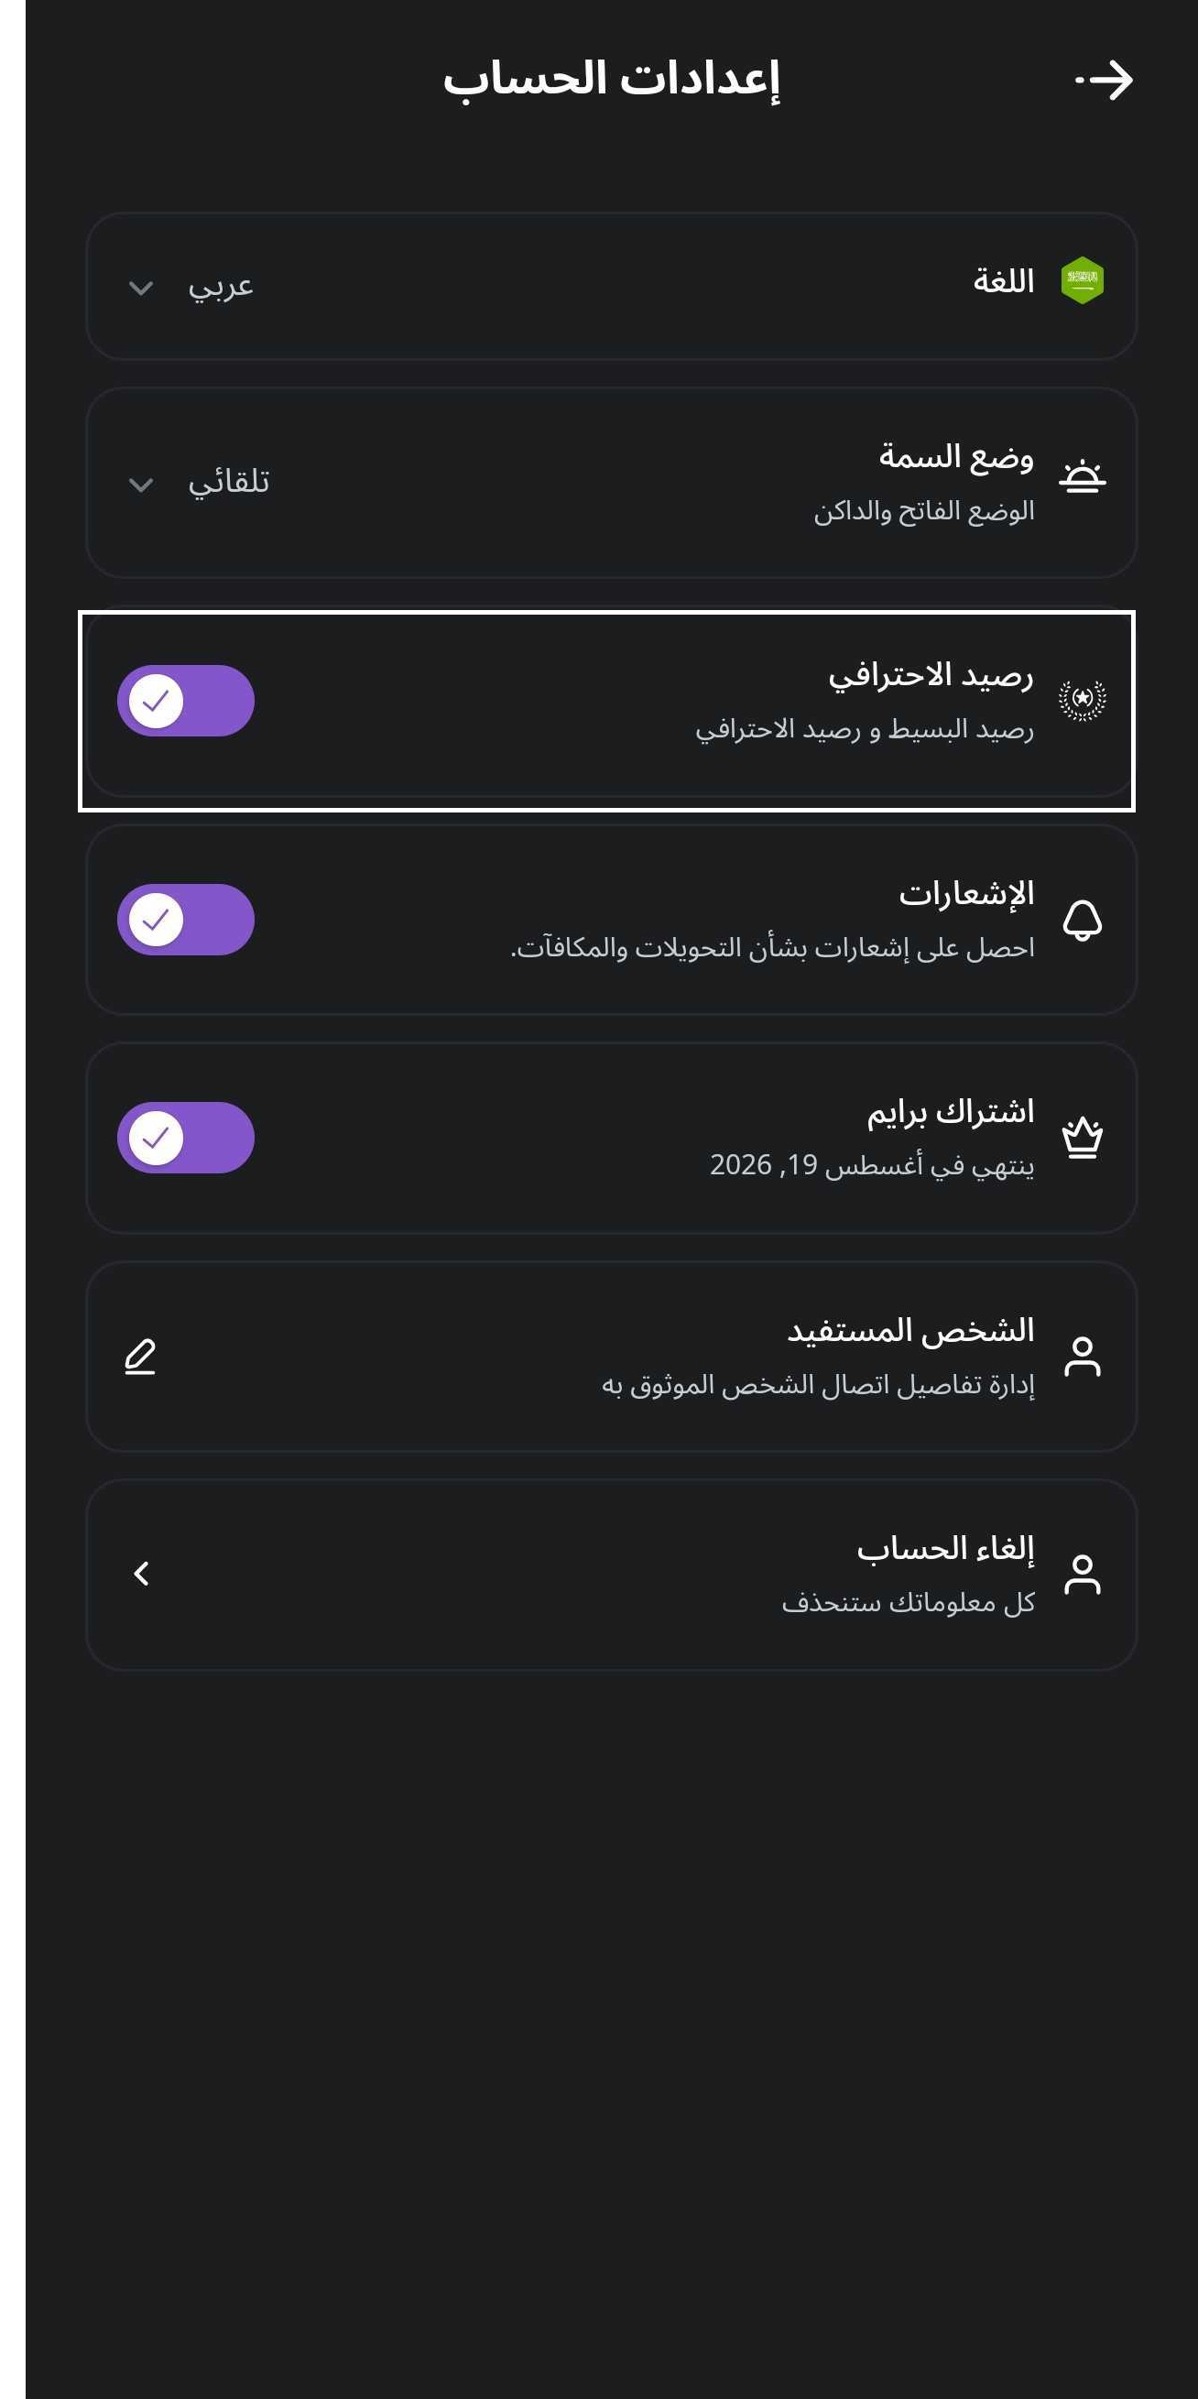Click the sunrise theme mode icon
The image size is (1198, 2399).
pos(1082,477)
